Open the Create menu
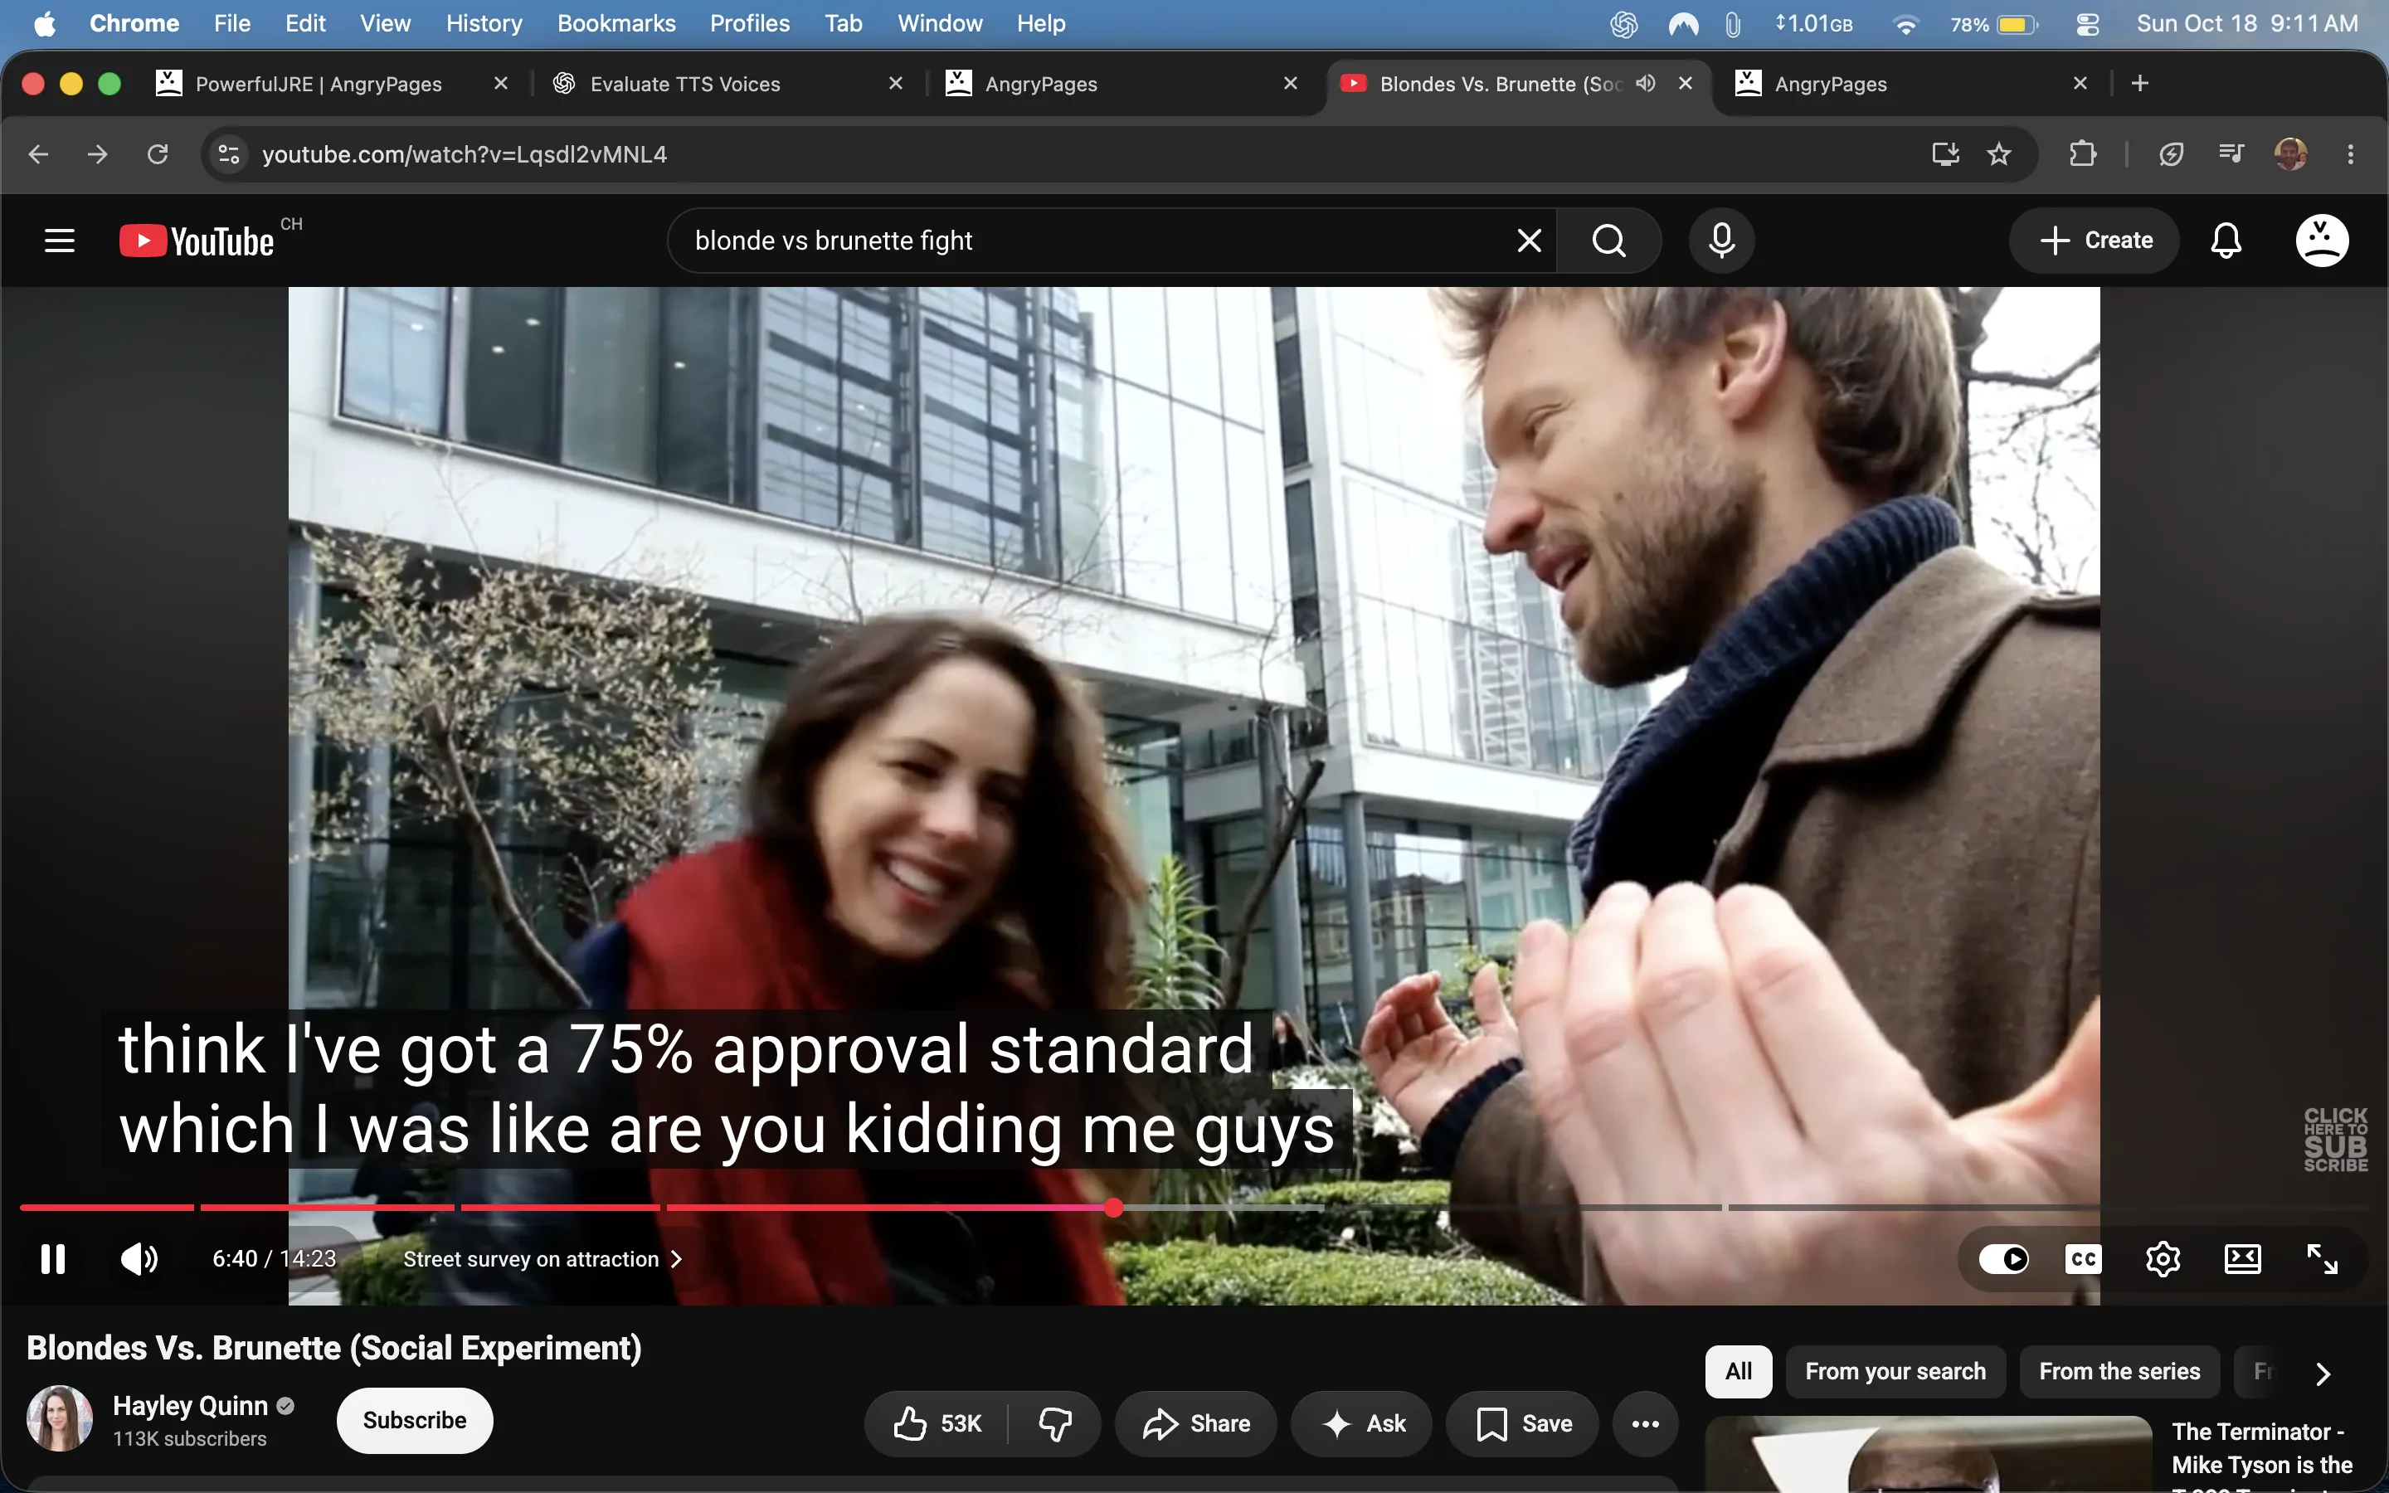2389x1493 pixels. (2094, 240)
